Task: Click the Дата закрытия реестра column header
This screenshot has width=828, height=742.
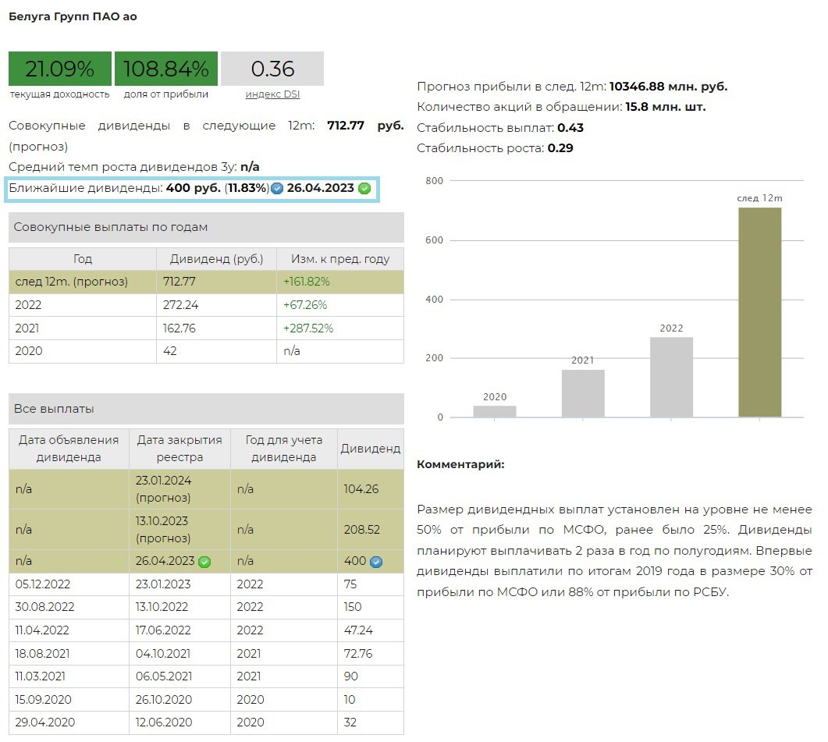Action: point(179,449)
